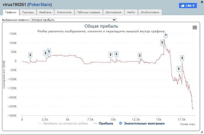Switch to the Турниры tab
Screen dimensions: 204x135
pyautogui.click(x=29, y=12)
